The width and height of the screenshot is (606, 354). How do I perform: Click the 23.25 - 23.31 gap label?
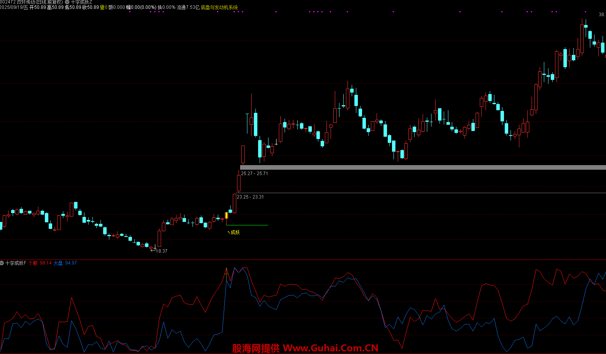tap(250, 197)
